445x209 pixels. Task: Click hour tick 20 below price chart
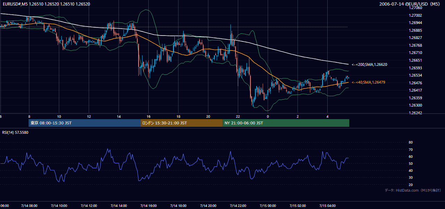pyautogui.click(x=208, y=116)
